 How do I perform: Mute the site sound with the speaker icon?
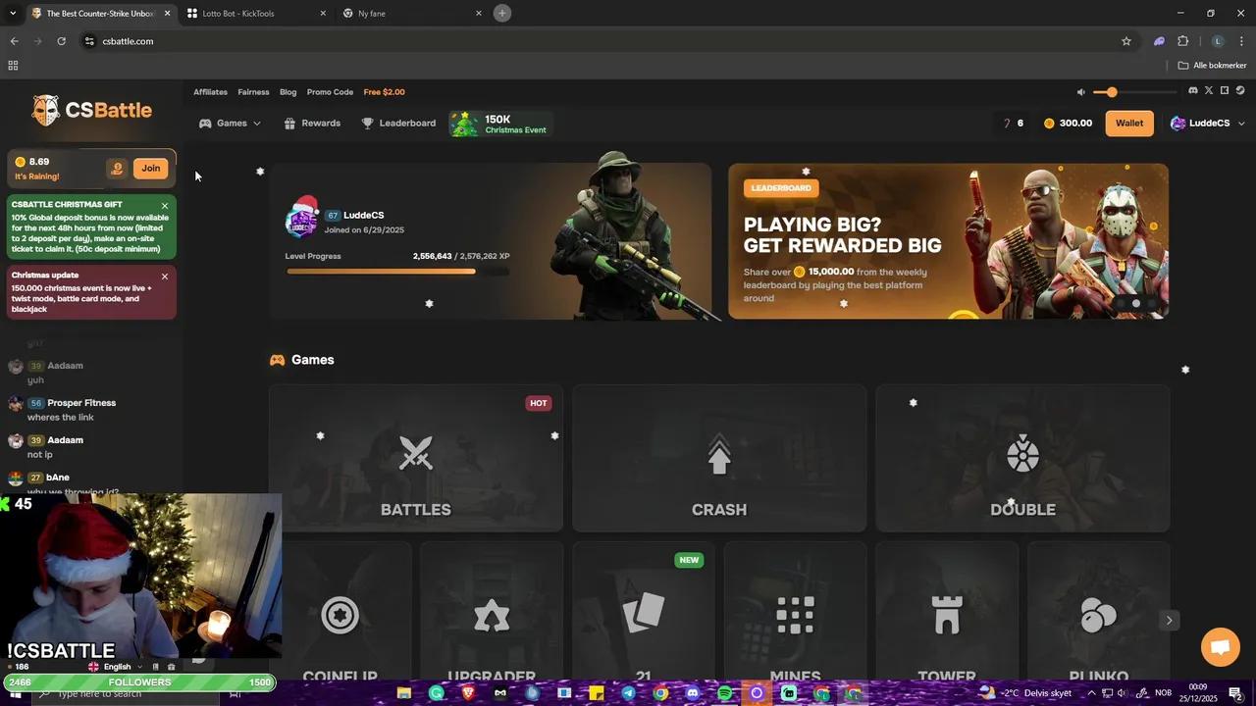click(1081, 91)
